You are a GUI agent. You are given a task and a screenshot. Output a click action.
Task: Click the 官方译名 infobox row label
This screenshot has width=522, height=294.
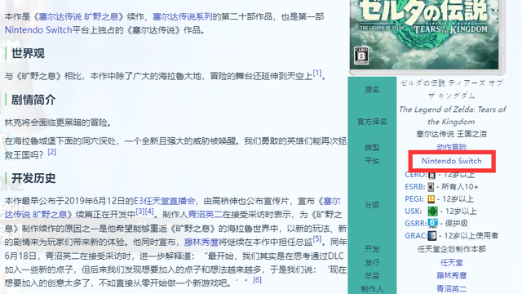pos(372,122)
